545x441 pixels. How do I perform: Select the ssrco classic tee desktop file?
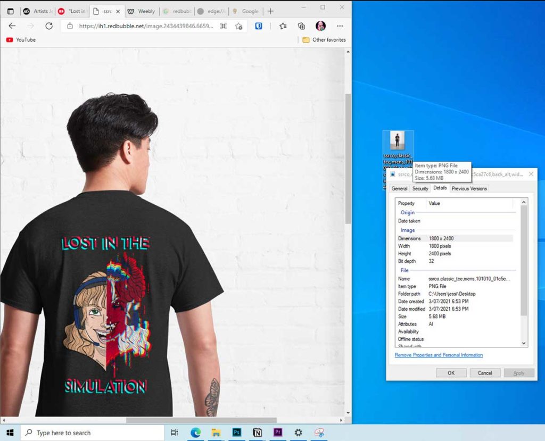pos(398,147)
